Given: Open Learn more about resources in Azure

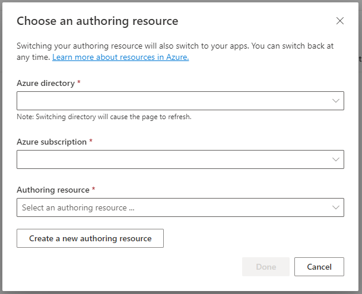Looking at the screenshot, I should point(120,57).
